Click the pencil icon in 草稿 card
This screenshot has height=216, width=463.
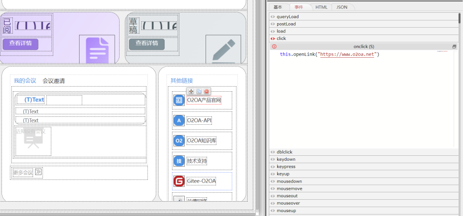click(x=223, y=50)
